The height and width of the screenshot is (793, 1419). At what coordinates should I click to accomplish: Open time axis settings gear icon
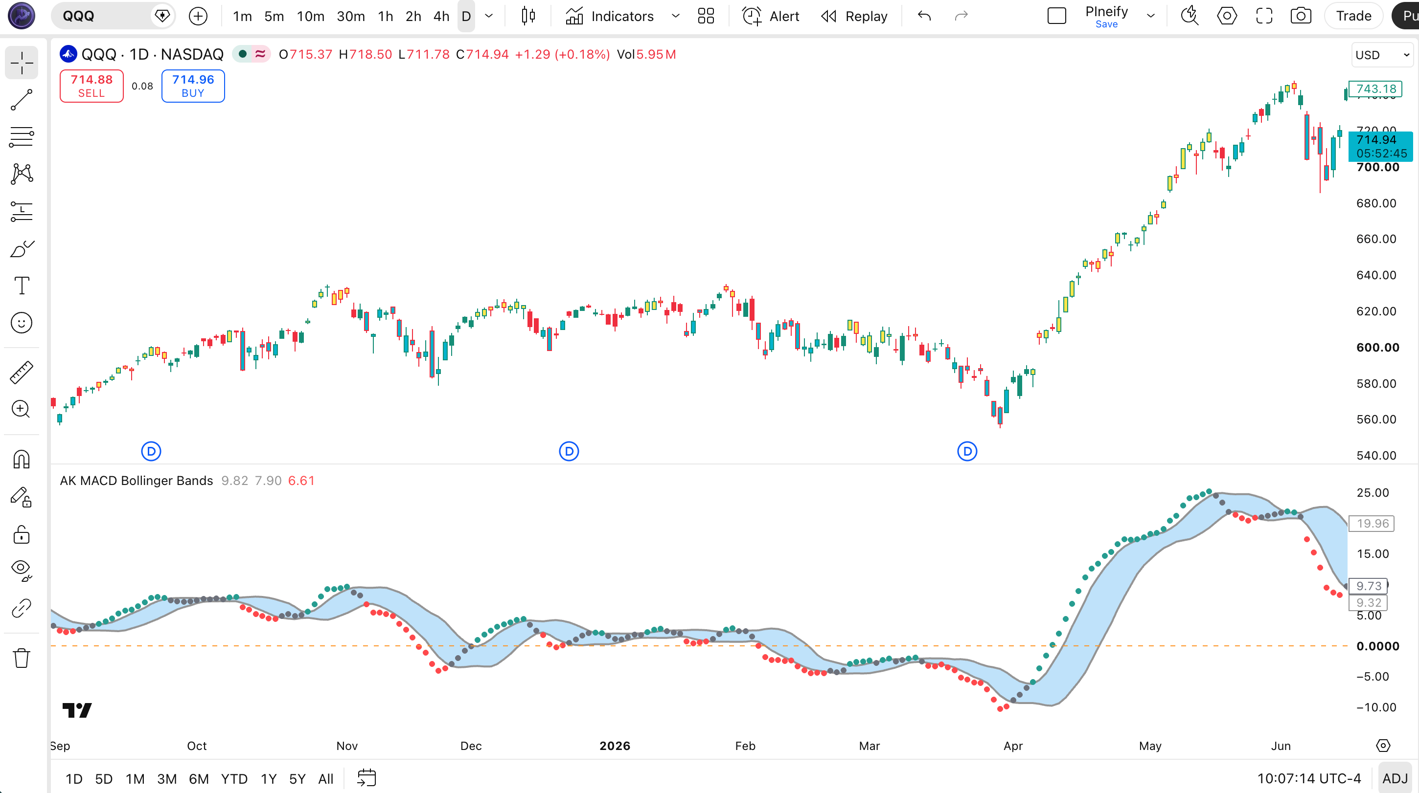tap(1383, 746)
